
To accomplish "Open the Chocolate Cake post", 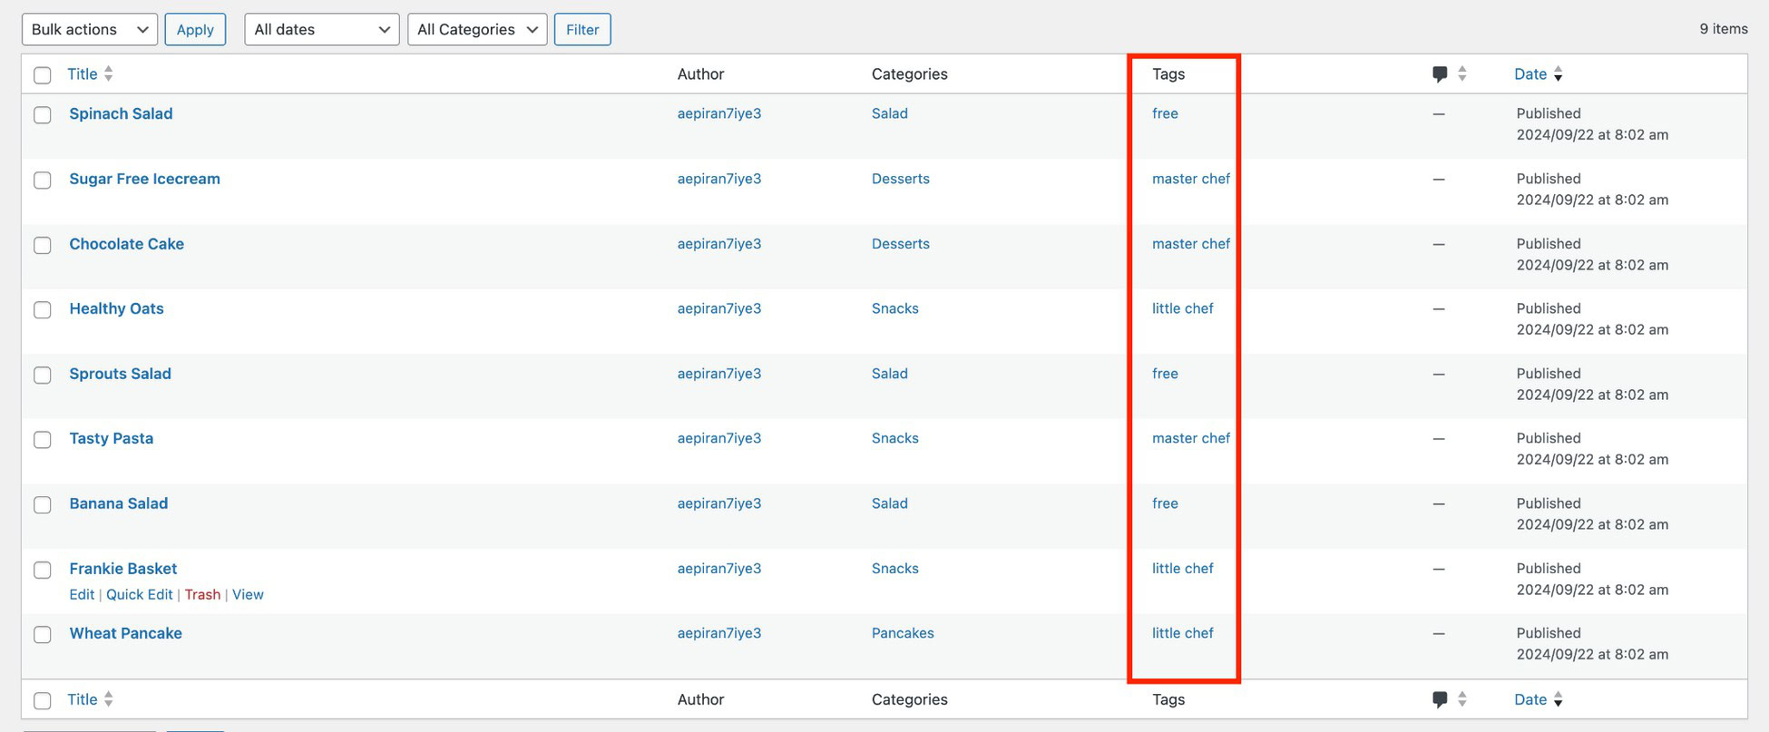I will (126, 244).
